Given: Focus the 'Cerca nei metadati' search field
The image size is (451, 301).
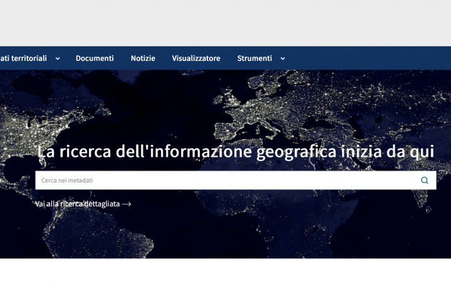Looking at the screenshot, I should (225, 181).
